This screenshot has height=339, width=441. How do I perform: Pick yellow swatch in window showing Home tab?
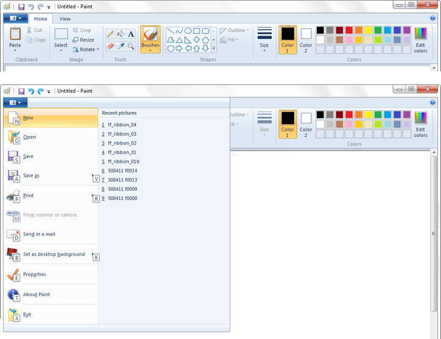pos(368,30)
